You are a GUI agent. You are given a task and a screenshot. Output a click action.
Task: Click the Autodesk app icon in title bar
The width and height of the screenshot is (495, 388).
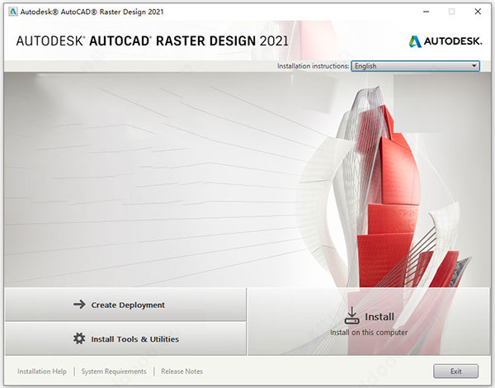(12, 12)
